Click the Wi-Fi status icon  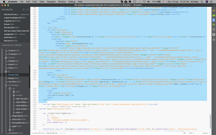[x=144, y=2]
